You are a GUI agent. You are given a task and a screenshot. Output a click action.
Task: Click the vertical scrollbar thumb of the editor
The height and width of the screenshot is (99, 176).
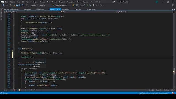click(x=174, y=71)
